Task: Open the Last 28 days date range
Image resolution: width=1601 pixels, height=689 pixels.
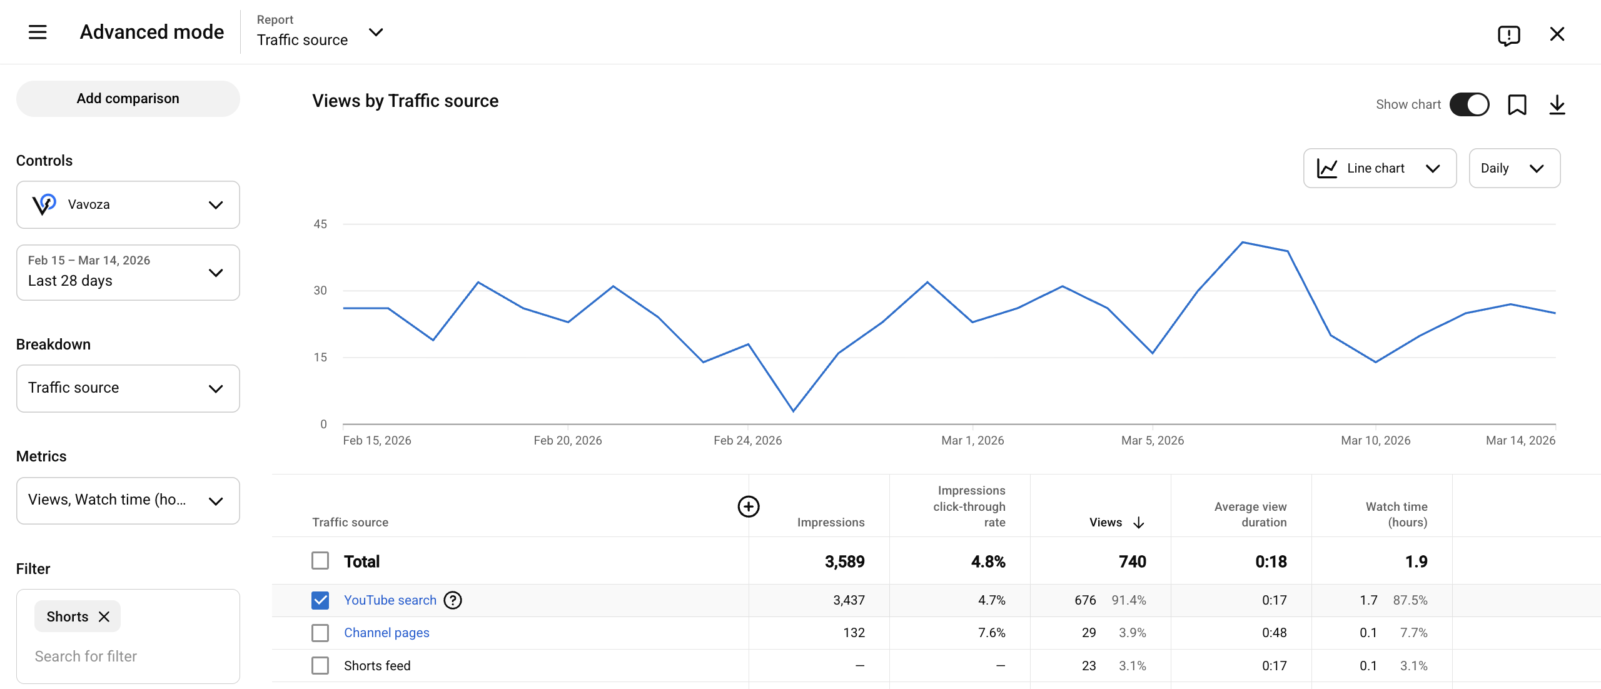Action: pyautogui.click(x=128, y=273)
